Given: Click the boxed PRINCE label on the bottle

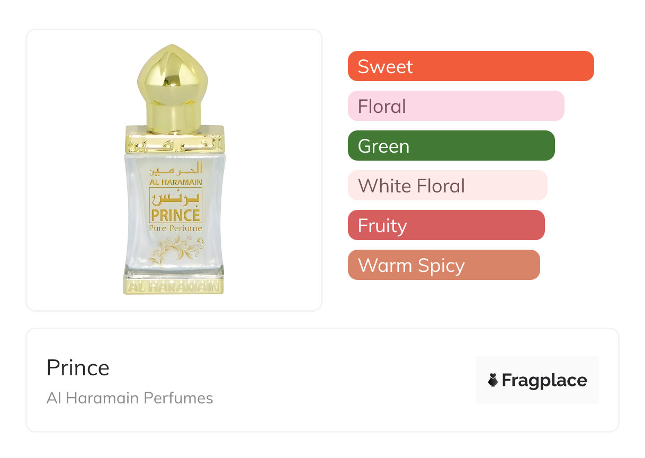Looking at the screenshot, I should (x=175, y=215).
